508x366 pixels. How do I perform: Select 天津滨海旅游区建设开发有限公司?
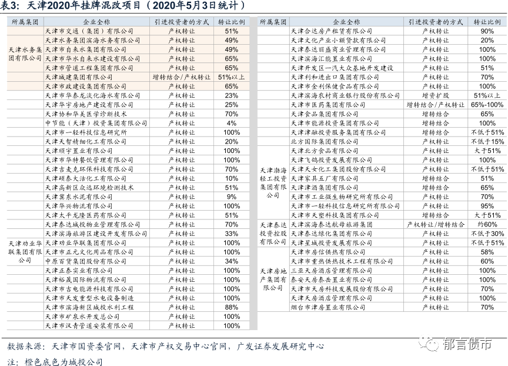point(96,234)
